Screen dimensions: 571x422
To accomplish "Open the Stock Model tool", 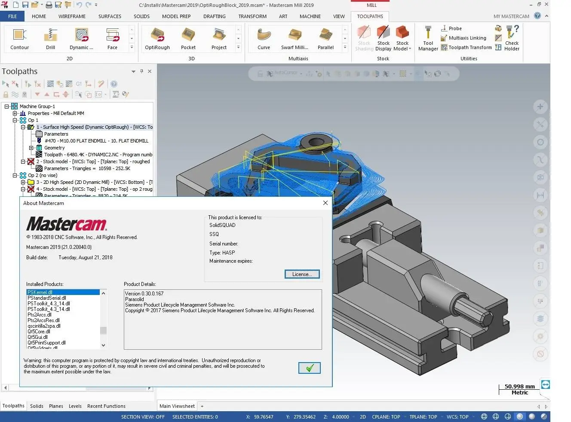I will click(x=402, y=38).
